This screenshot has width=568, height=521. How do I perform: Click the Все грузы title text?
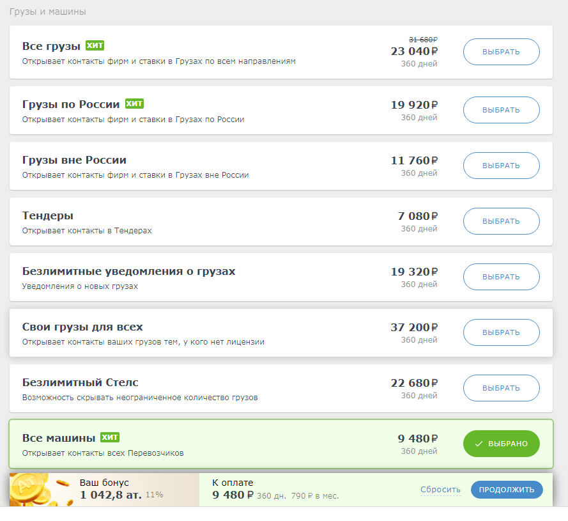51,46
